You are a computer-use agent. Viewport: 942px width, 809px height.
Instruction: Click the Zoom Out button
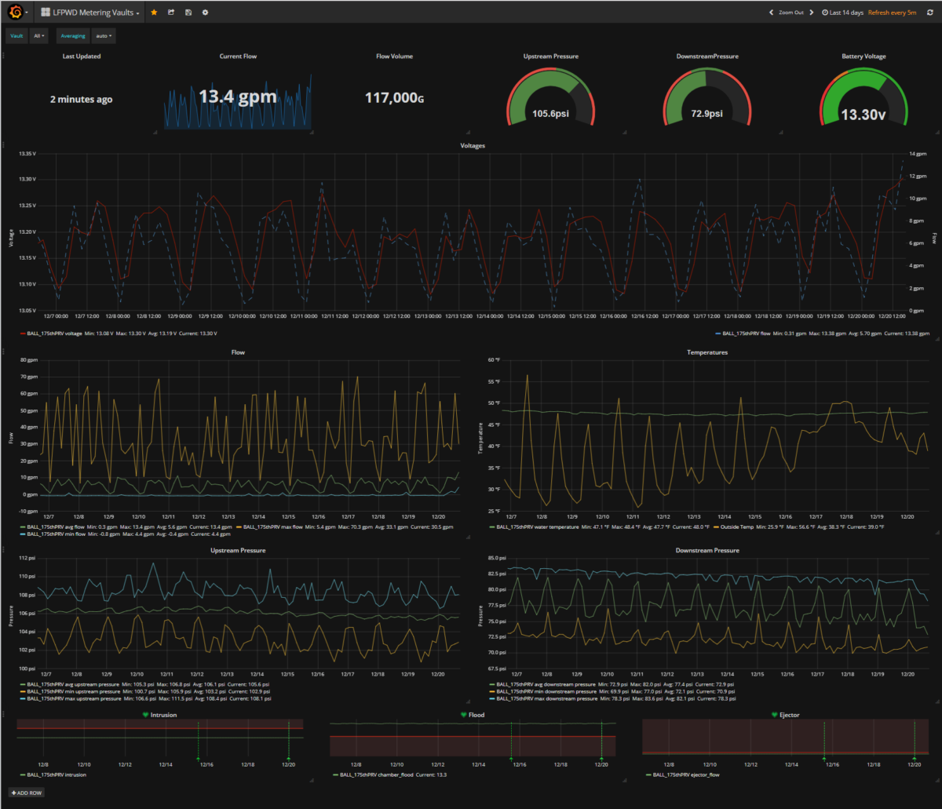[x=790, y=13]
